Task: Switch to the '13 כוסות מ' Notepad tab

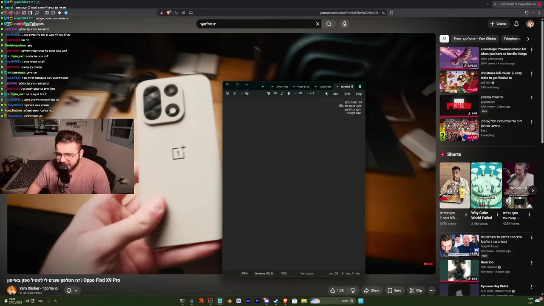Action: click(345, 87)
